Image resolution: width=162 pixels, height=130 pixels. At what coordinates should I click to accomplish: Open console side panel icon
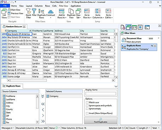click(x=147, y=27)
